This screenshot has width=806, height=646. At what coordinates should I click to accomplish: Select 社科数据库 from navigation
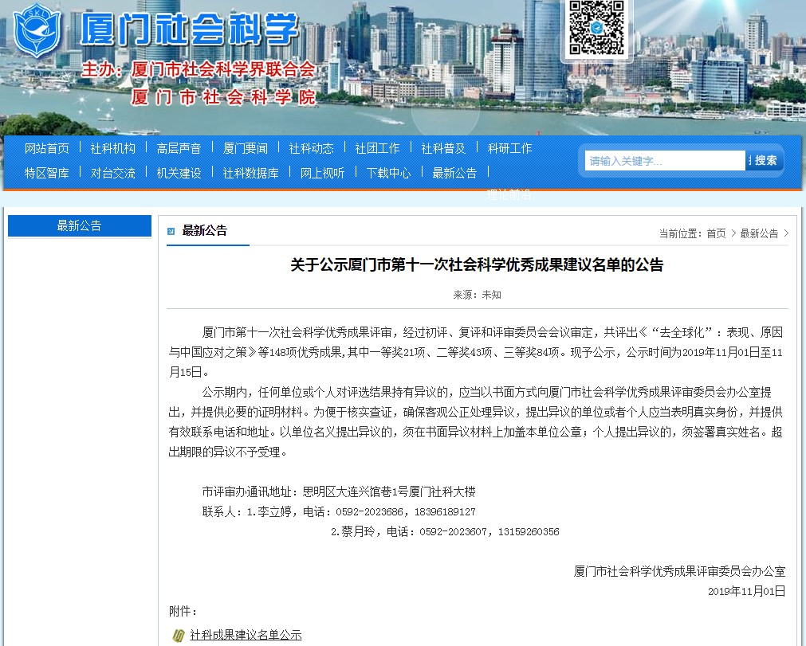coord(251,173)
